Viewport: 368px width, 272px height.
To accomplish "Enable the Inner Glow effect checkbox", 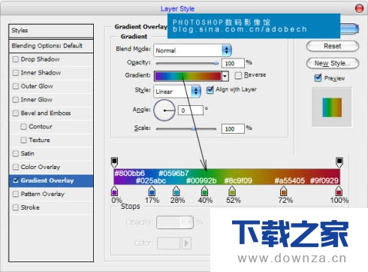I will coord(16,100).
